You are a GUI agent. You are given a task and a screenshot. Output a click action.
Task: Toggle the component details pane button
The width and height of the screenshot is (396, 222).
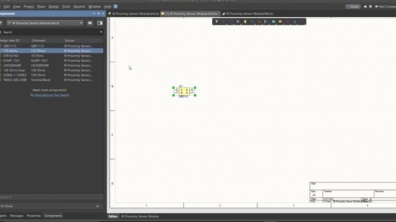pos(100,23)
